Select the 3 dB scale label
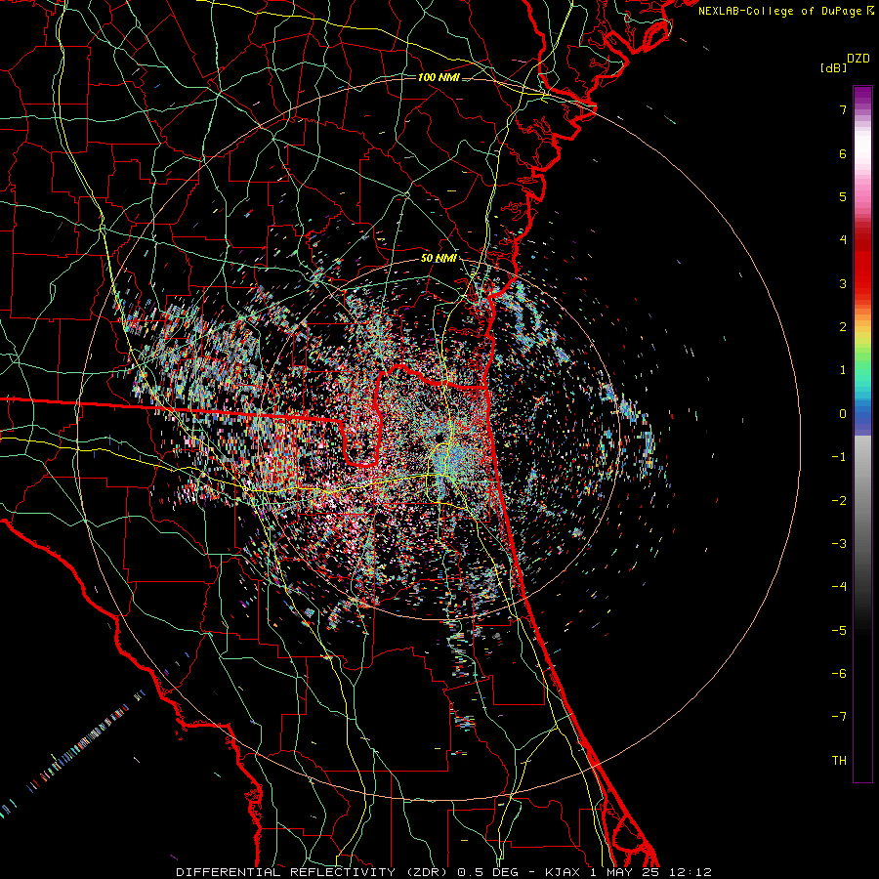Viewport: 879px width, 879px height. click(843, 283)
